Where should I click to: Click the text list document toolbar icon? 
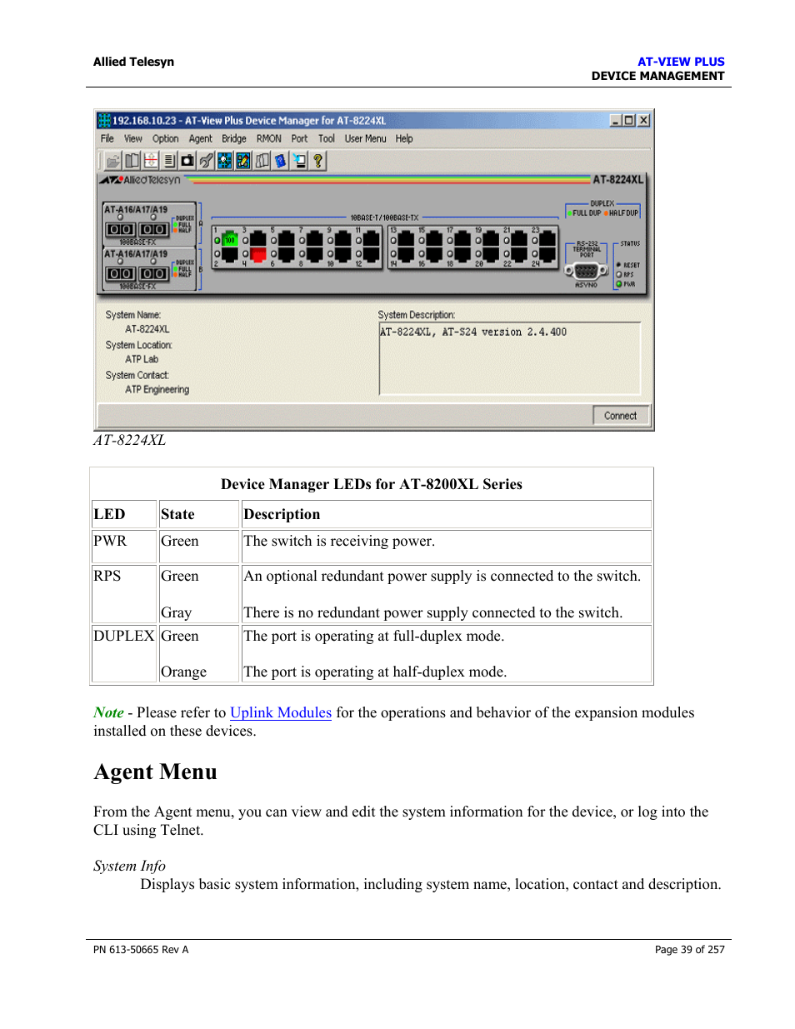coord(169,161)
